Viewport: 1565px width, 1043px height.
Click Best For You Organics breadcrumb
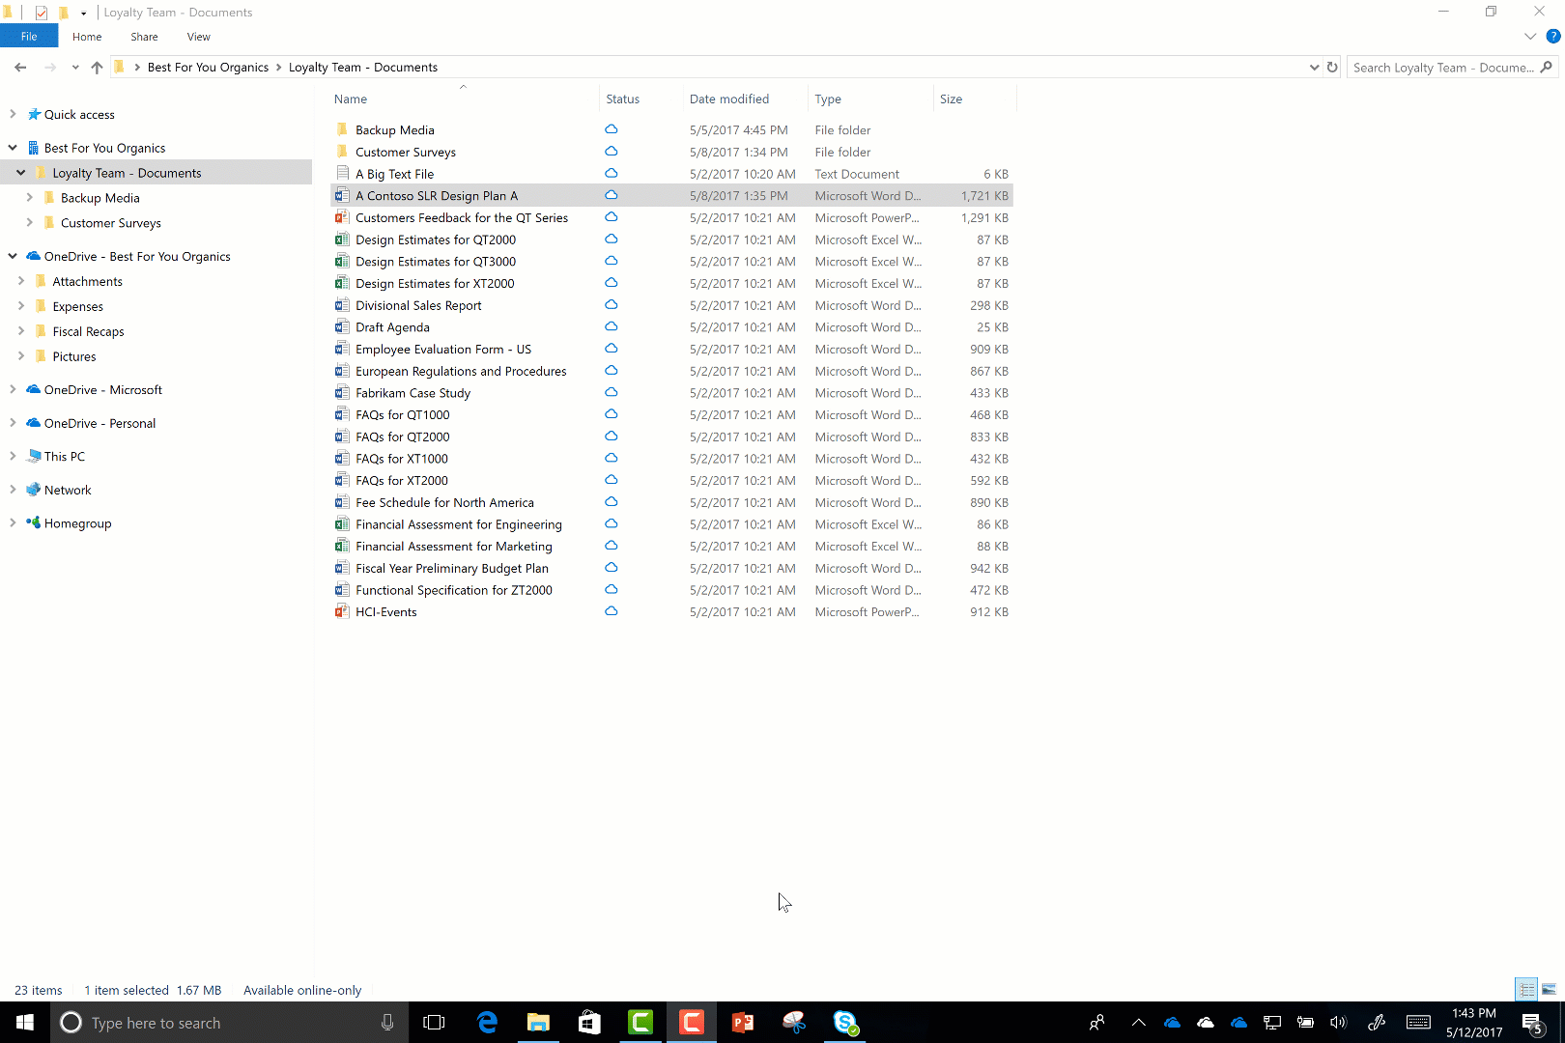point(208,67)
